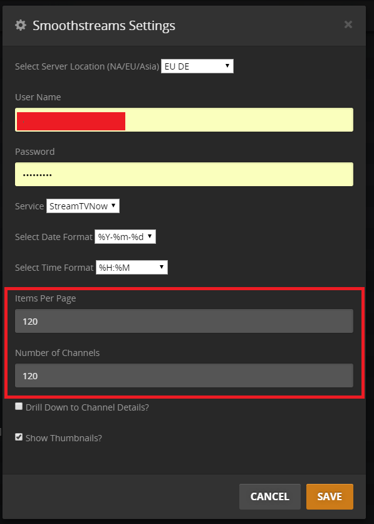
Task: Click the 'Drill Down to Channel Details?' label
Action: 87,407
